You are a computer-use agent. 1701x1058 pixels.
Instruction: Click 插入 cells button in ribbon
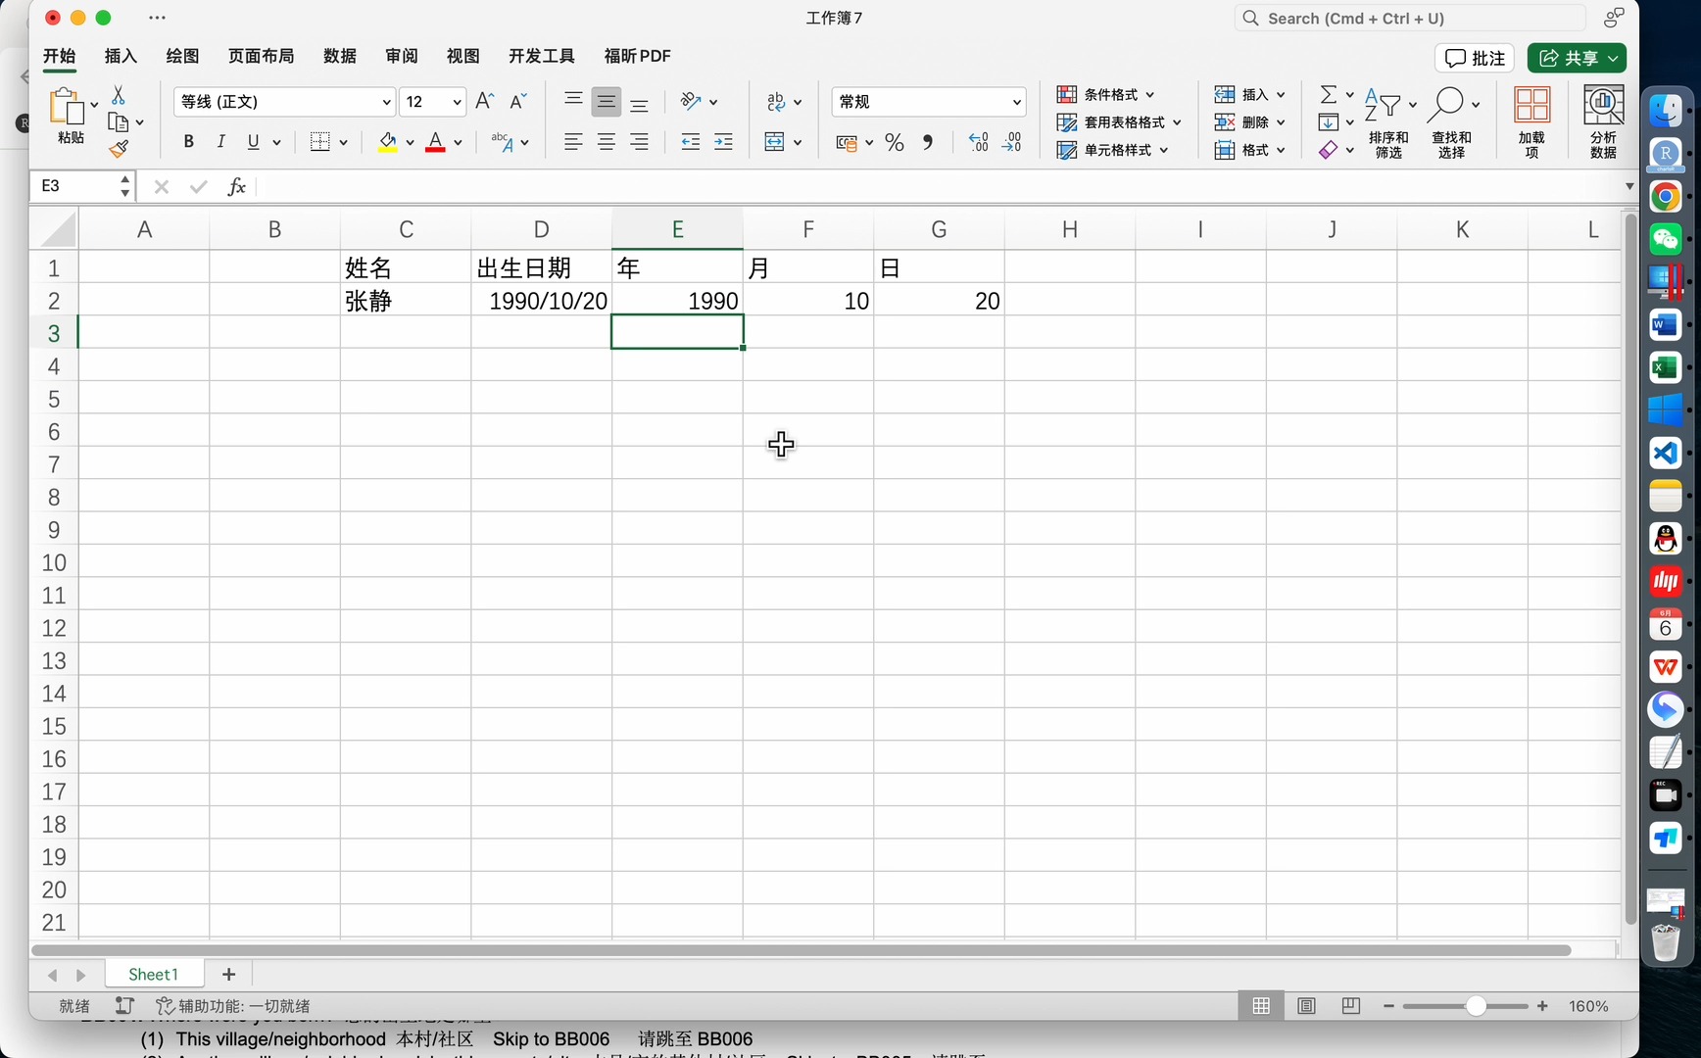[1249, 94]
